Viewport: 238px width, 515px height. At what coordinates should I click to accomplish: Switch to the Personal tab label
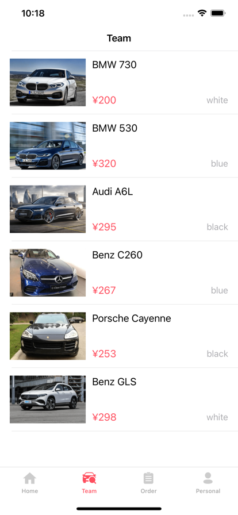(208, 491)
